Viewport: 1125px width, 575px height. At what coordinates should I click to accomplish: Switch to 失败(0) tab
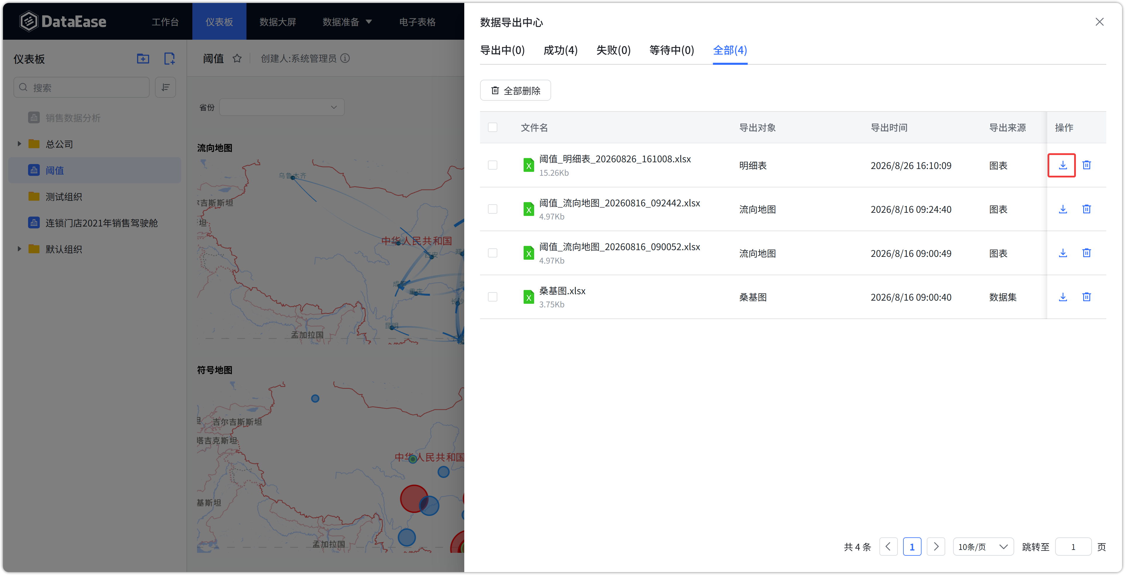click(613, 50)
